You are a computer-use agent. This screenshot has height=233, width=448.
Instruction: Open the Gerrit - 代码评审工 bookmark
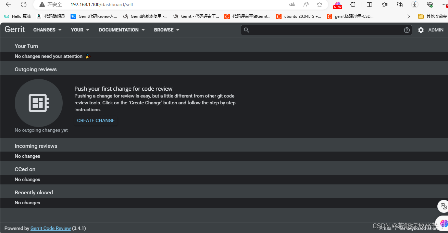tap(196, 16)
